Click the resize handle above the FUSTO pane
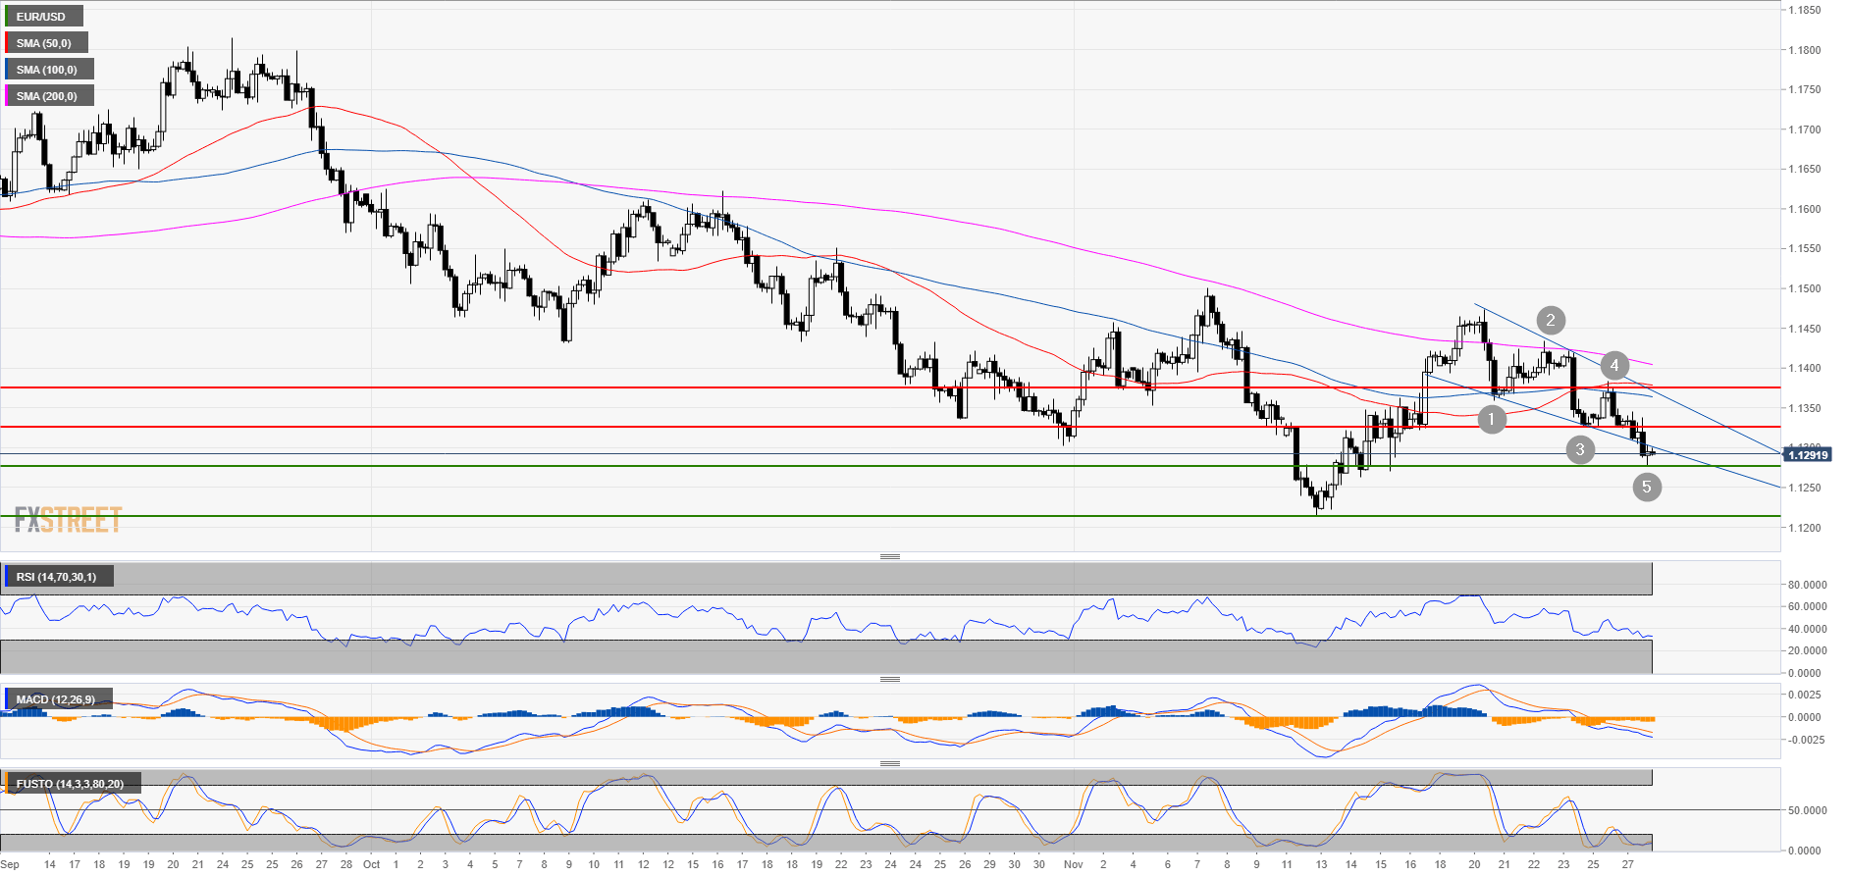The image size is (1850, 877). coord(889,763)
